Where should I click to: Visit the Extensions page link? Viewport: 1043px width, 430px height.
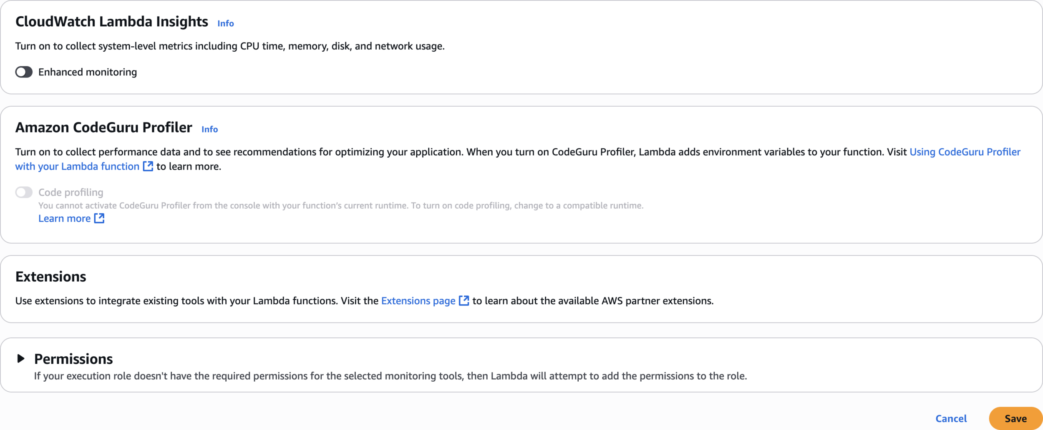point(418,300)
